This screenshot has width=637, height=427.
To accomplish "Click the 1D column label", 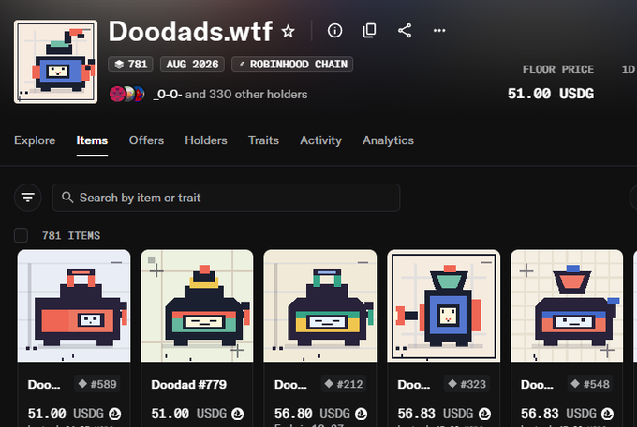I will point(629,69).
